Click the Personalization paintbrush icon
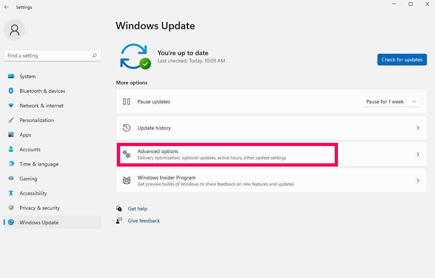 [x=11, y=120]
